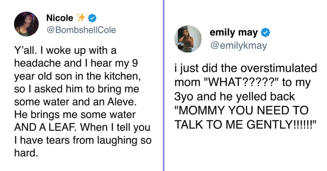Click the line "MOMMY YOU NEED TO"

pos(241,110)
